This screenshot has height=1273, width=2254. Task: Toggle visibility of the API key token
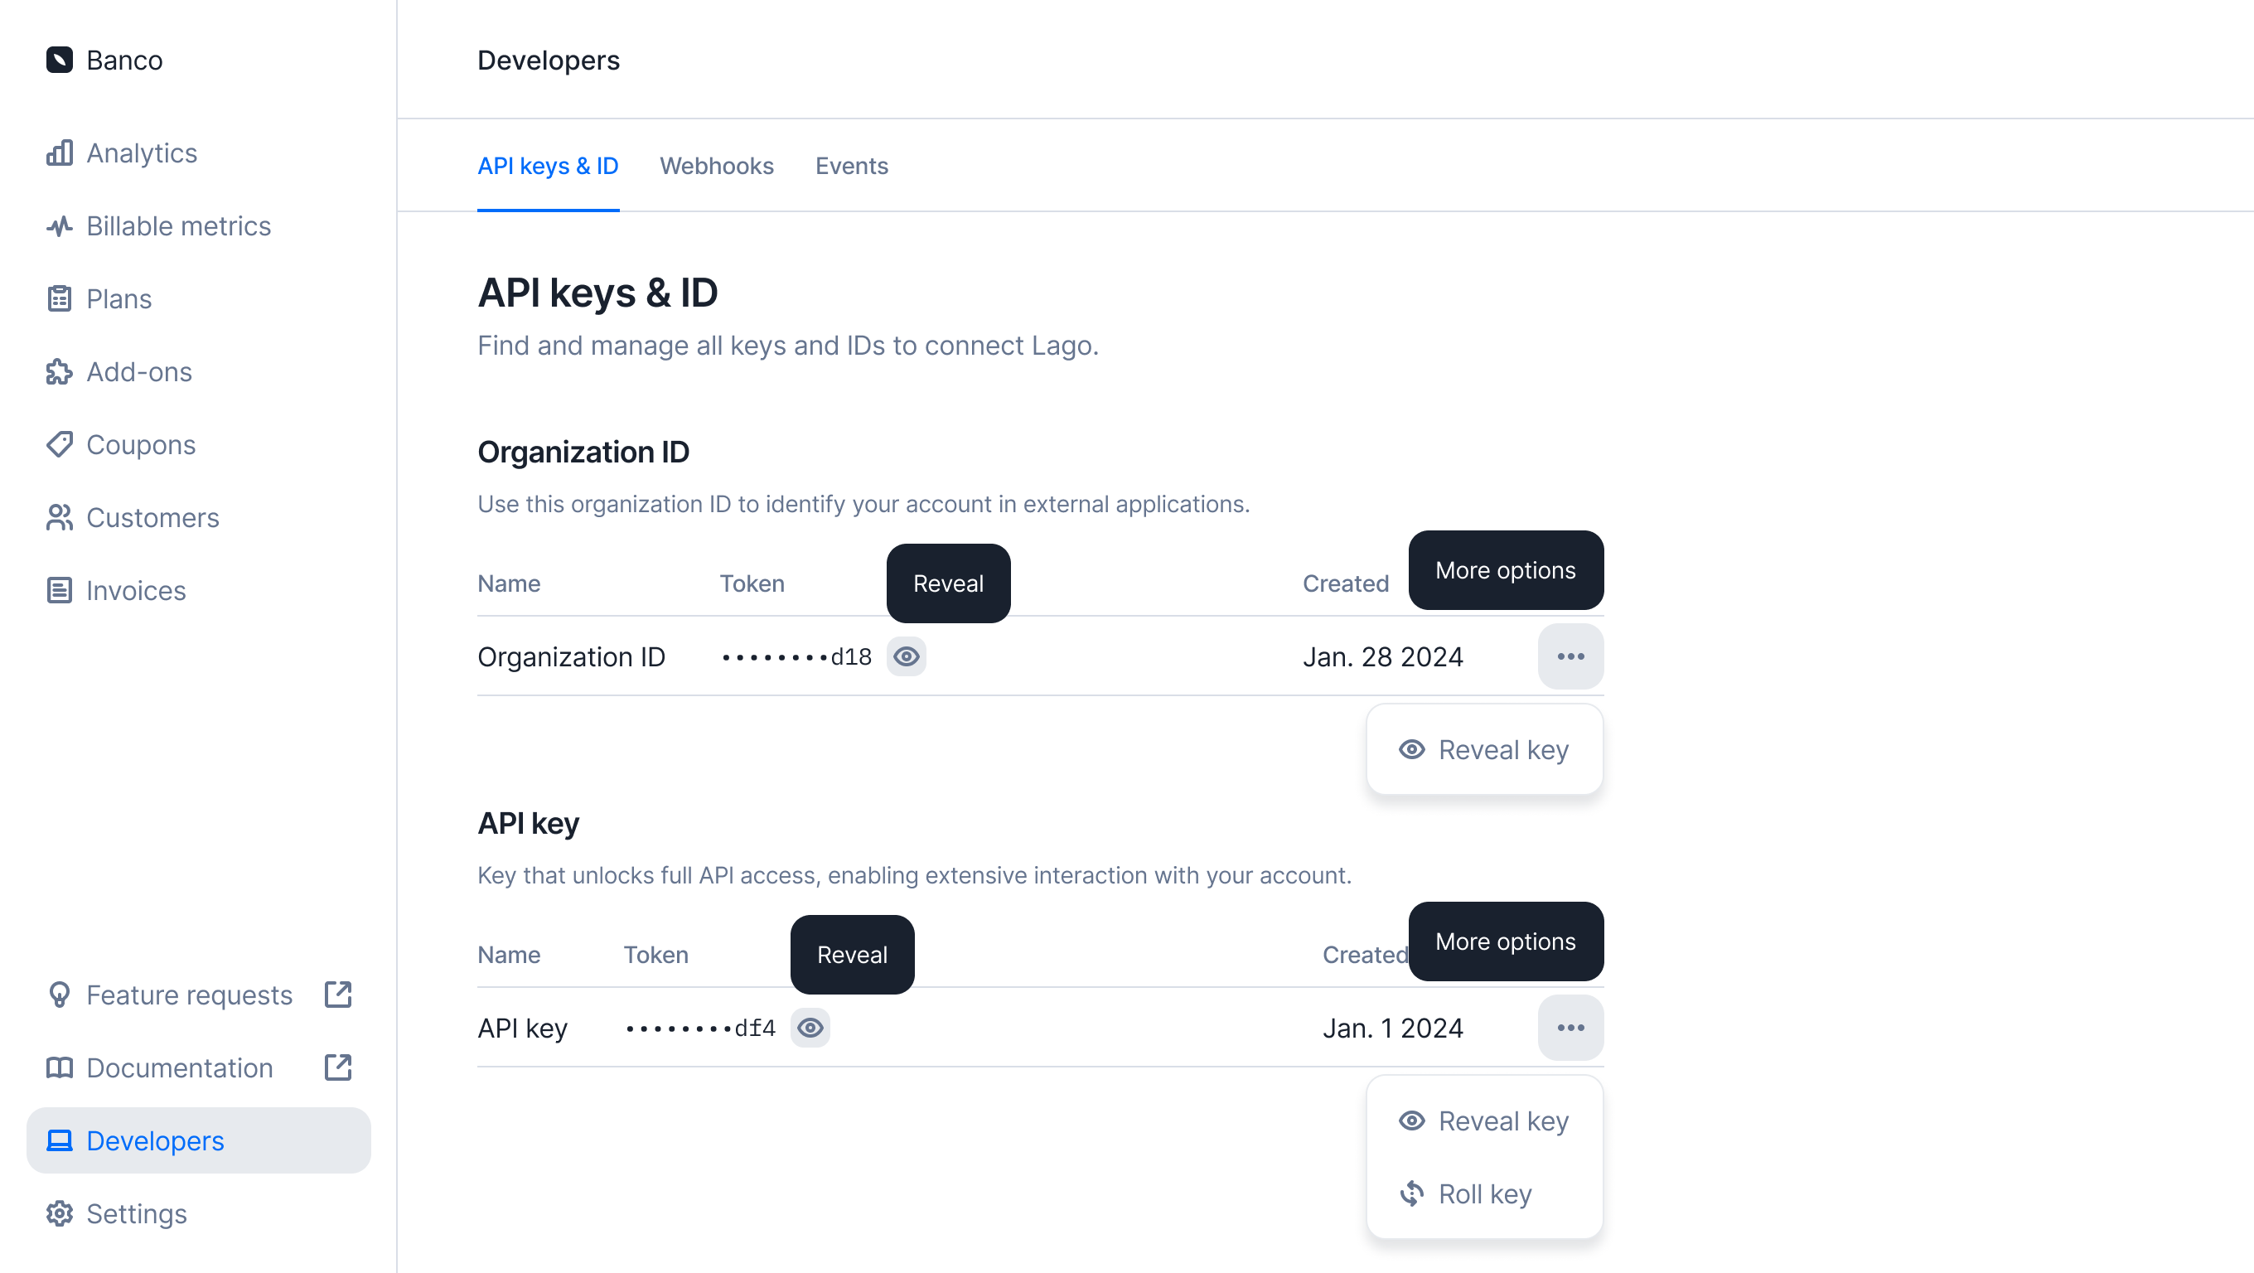810,1027
